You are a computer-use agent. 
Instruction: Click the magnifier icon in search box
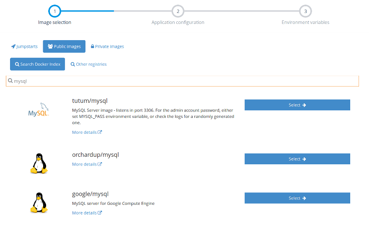click(10, 81)
